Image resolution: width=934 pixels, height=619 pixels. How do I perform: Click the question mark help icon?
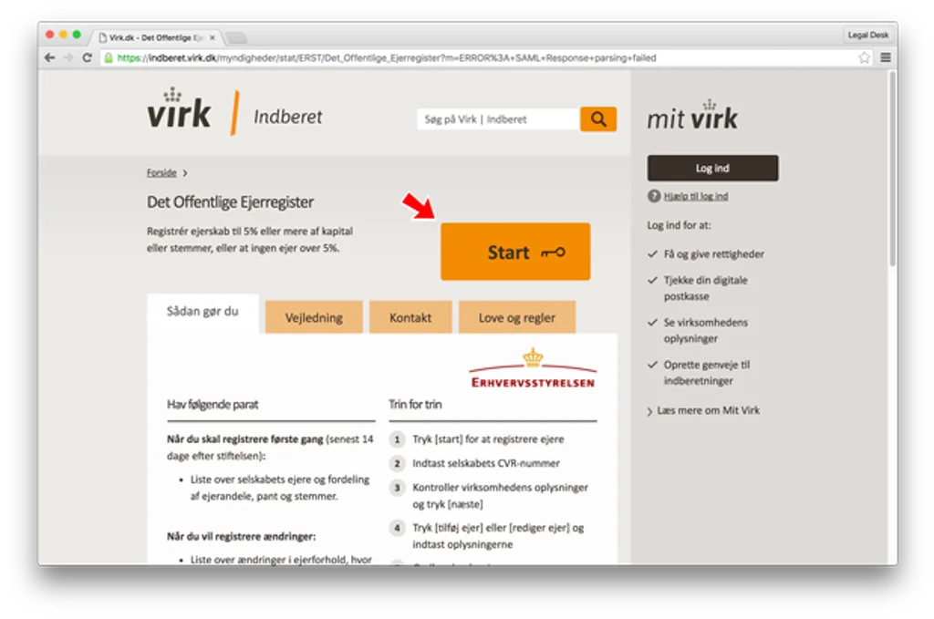click(x=654, y=196)
